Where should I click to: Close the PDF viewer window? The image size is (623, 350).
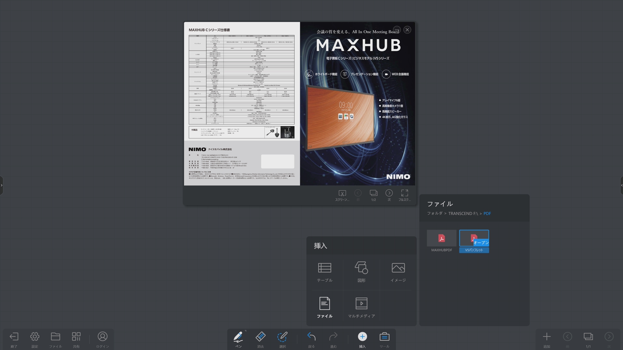[x=407, y=30]
